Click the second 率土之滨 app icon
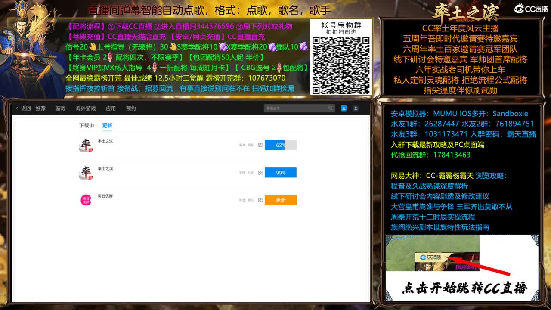The width and height of the screenshot is (551, 310). coord(86,173)
